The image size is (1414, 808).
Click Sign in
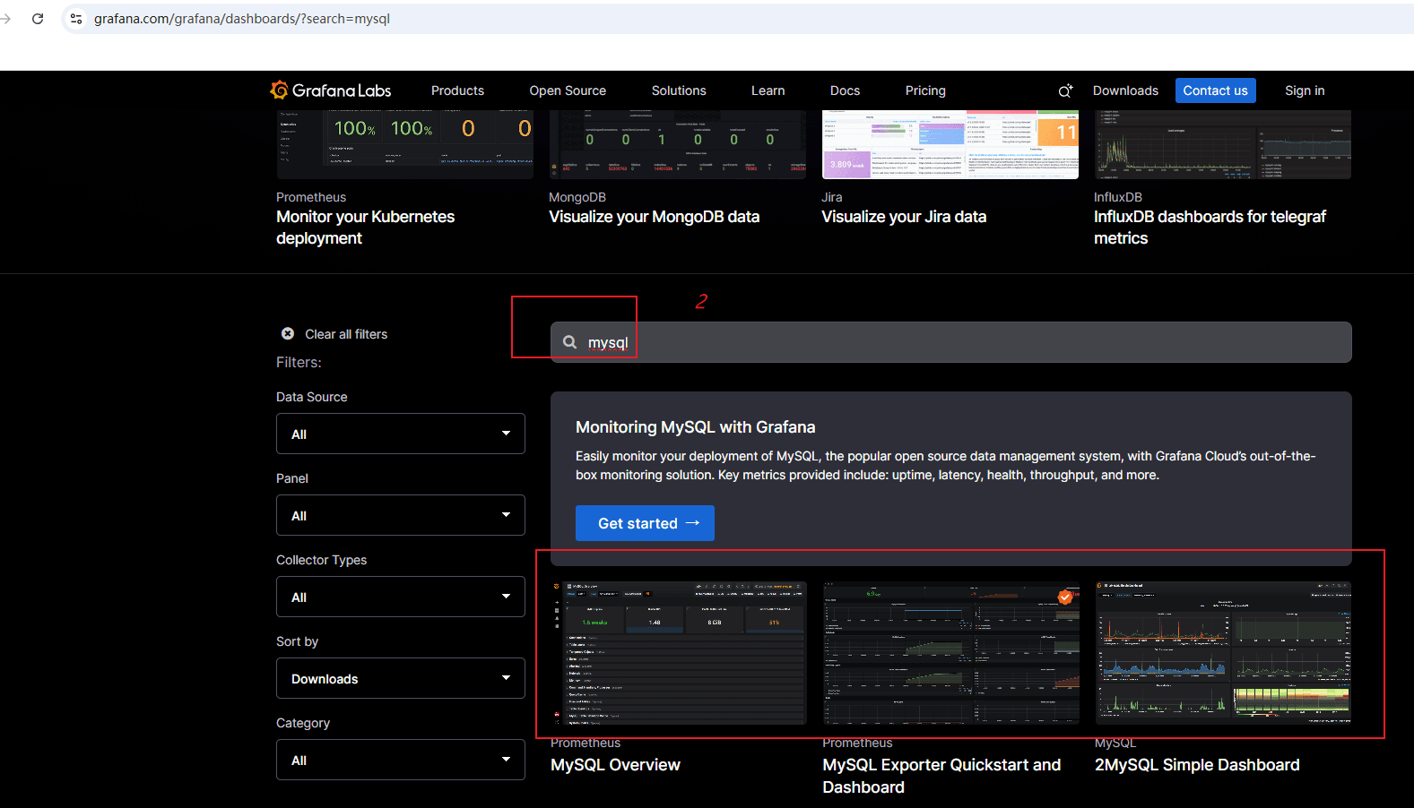coord(1304,90)
